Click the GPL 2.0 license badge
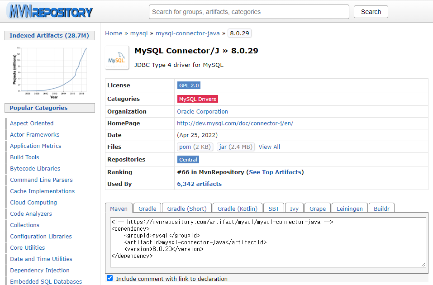433x285 pixels. [189, 85]
